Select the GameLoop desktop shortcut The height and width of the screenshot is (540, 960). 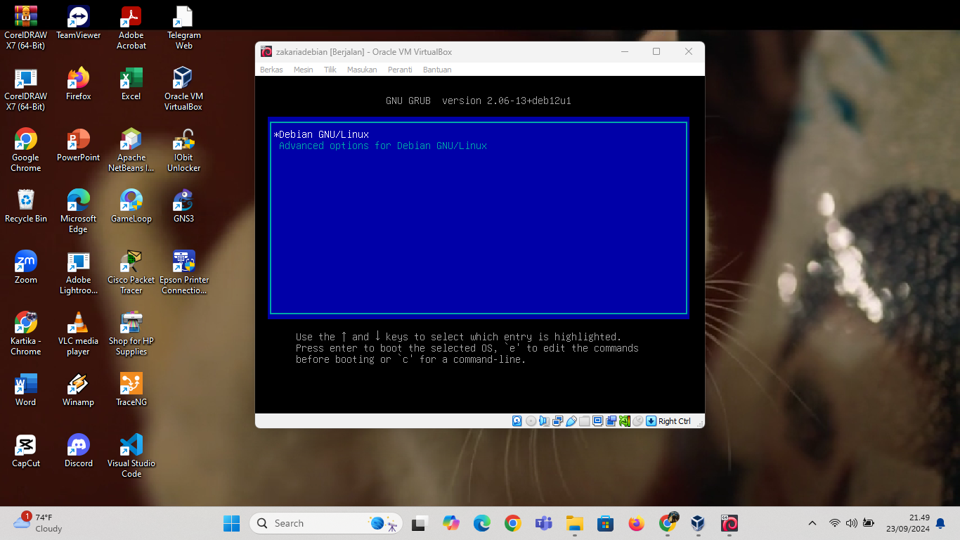tap(131, 207)
